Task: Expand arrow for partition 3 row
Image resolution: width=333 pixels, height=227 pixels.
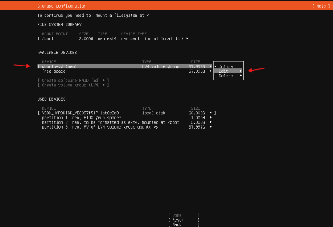Action: [x=210, y=127]
